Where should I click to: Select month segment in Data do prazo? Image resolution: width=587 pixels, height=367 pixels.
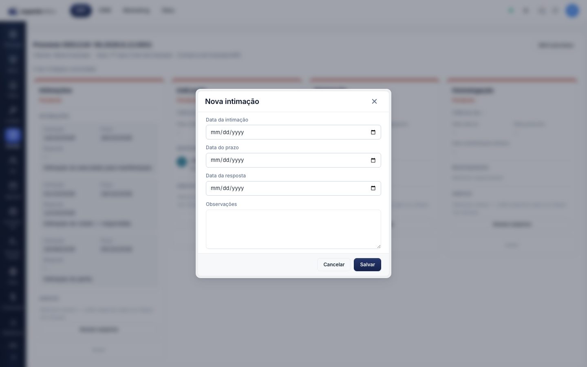215,160
